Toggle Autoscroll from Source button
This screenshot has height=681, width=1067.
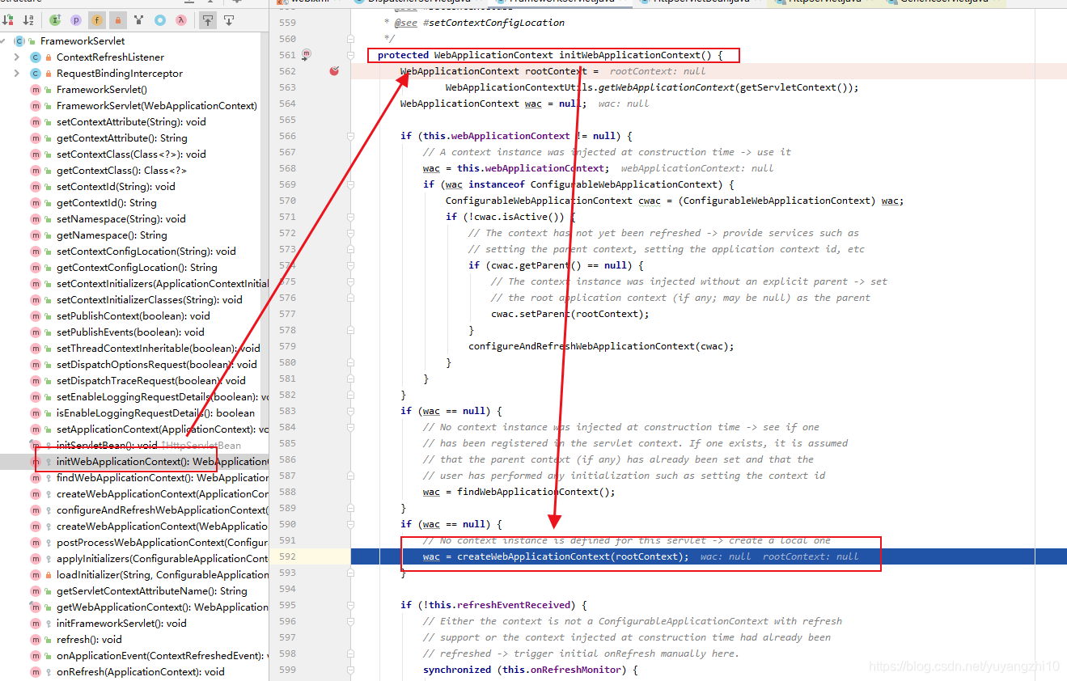tap(229, 19)
